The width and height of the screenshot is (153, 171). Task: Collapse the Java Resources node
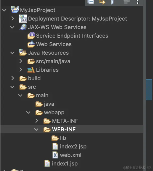click(x=12, y=53)
